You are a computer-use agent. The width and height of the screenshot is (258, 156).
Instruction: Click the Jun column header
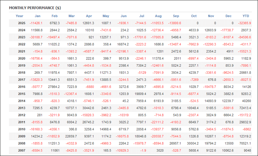[124, 16]
